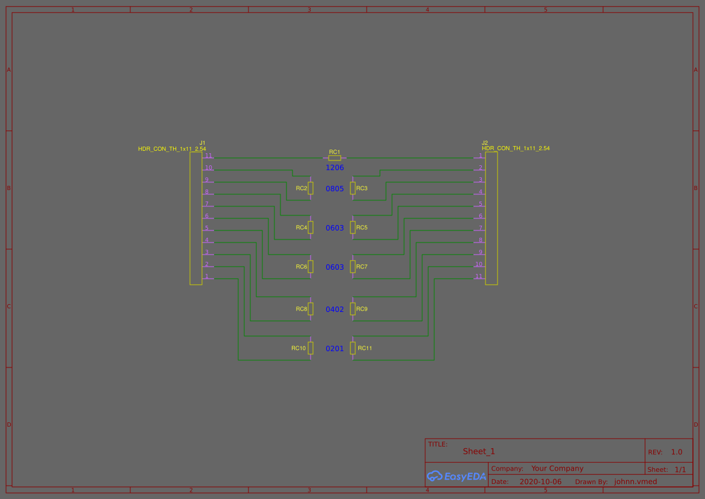This screenshot has height=499, width=705.
Task: Click the REV: field label
Action: click(x=655, y=452)
